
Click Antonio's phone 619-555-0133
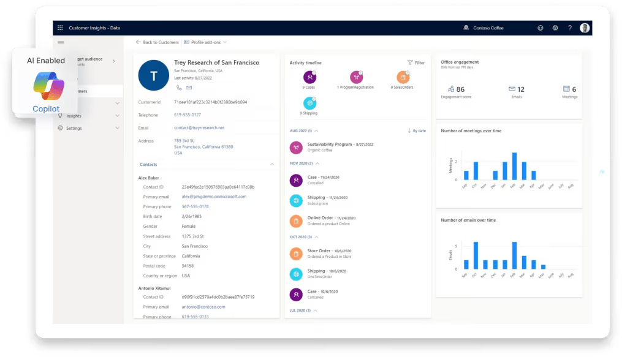pos(195,317)
